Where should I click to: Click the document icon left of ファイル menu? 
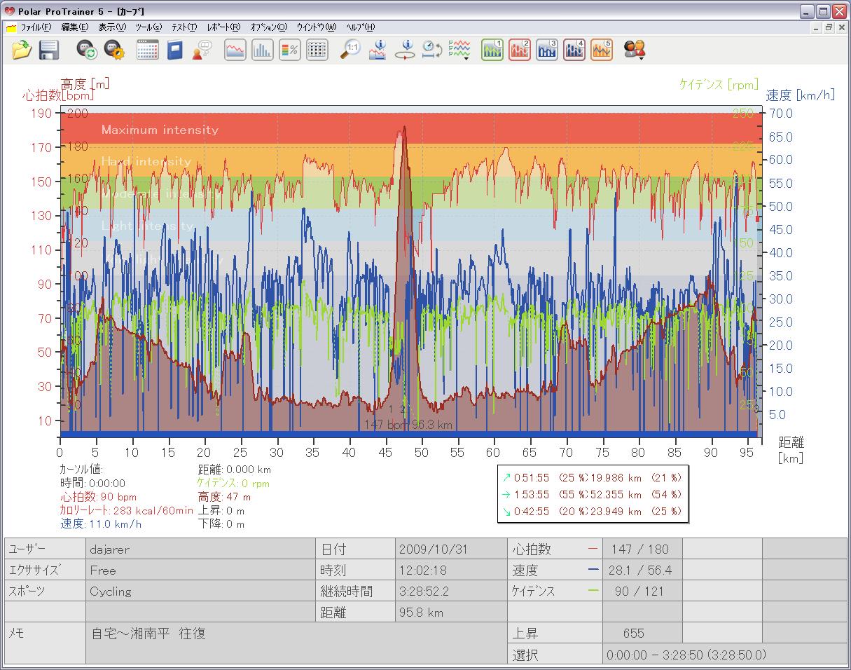coord(11,28)
